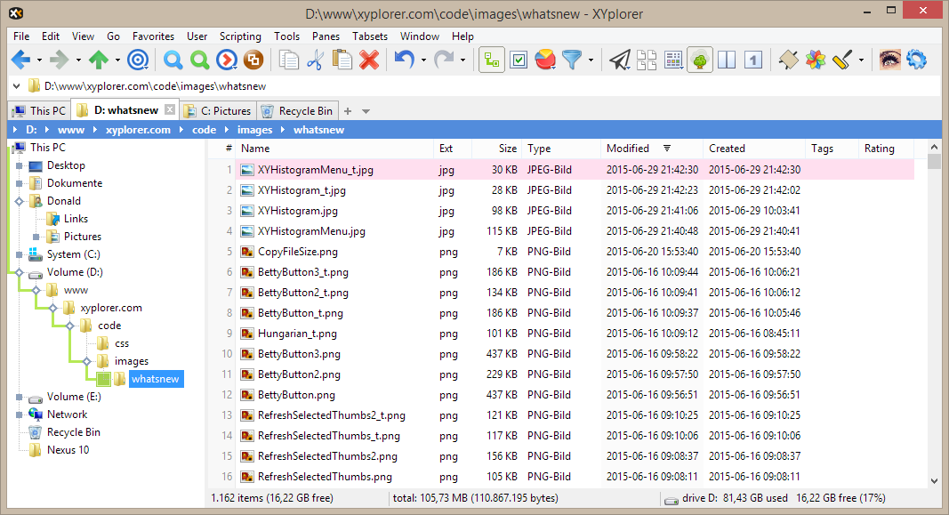949x515 pixels.
Task: Click the paper plane toolbar icon
Action: click(619, 60)
